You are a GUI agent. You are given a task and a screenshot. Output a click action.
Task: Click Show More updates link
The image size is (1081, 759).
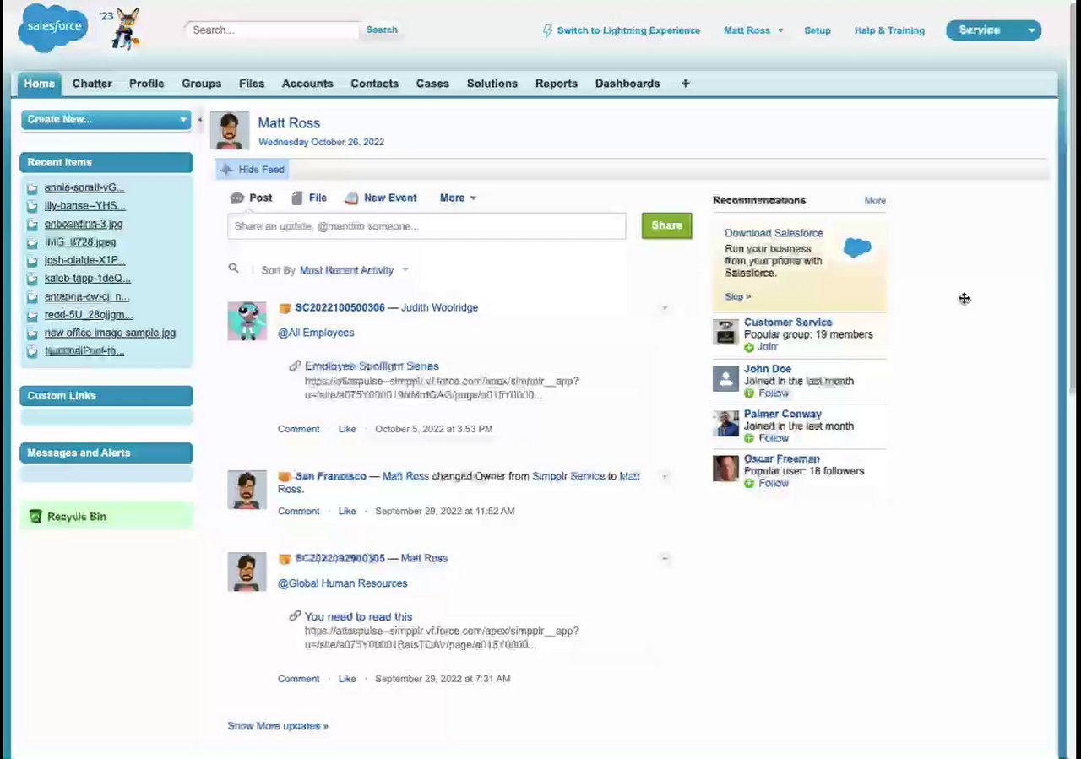pyautogui.click(x=278, y=726)
